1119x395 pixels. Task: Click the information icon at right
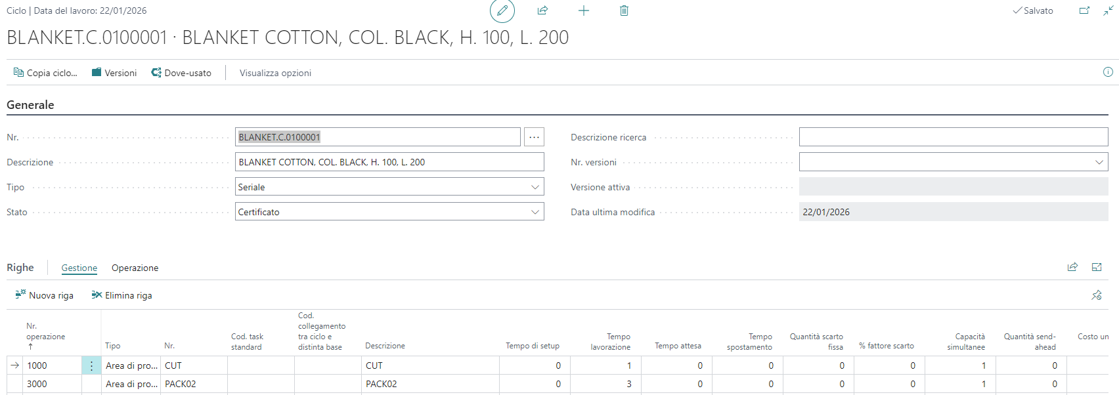[1108, 72]
